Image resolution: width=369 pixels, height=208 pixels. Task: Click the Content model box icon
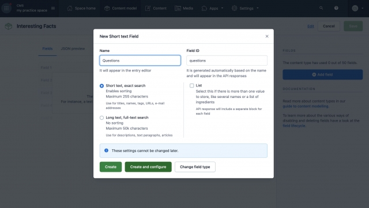click(x=107, y=8)
